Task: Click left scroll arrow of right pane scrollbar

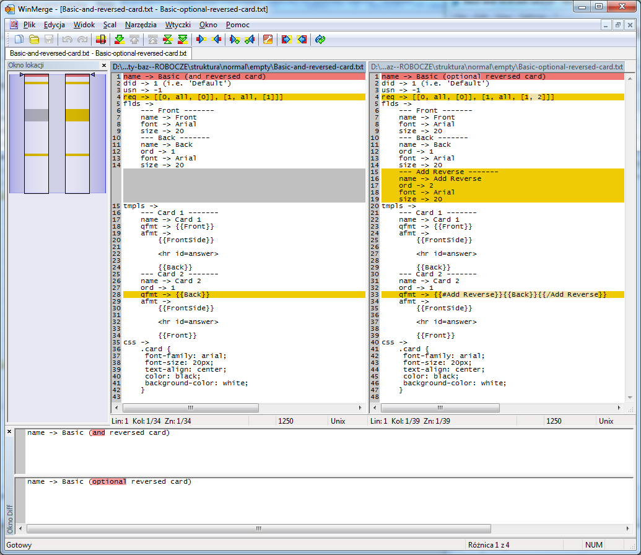Action: tap(375, 408)
